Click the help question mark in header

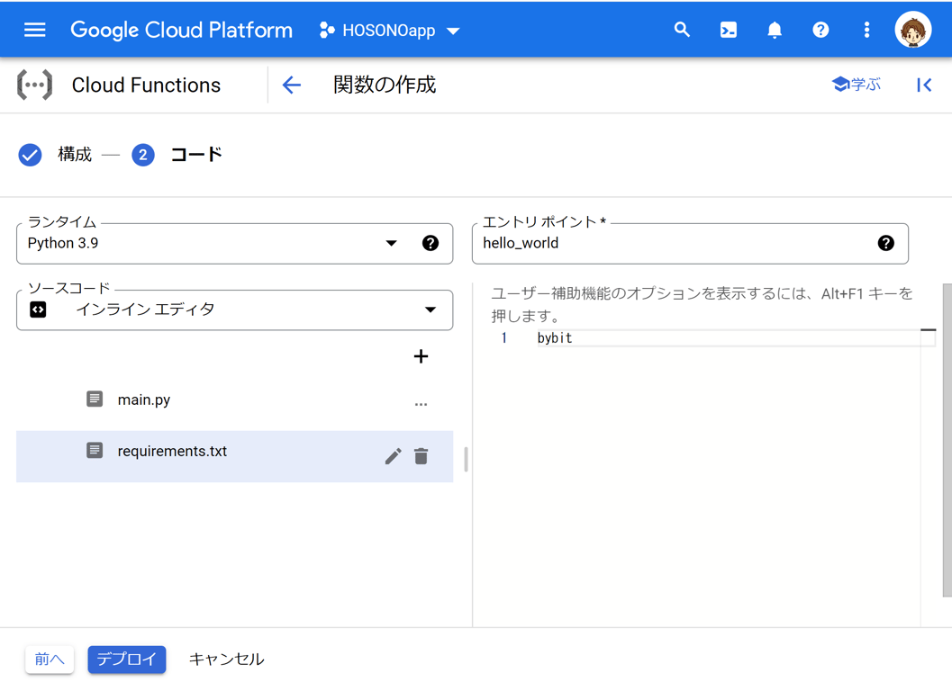(821, 30)
